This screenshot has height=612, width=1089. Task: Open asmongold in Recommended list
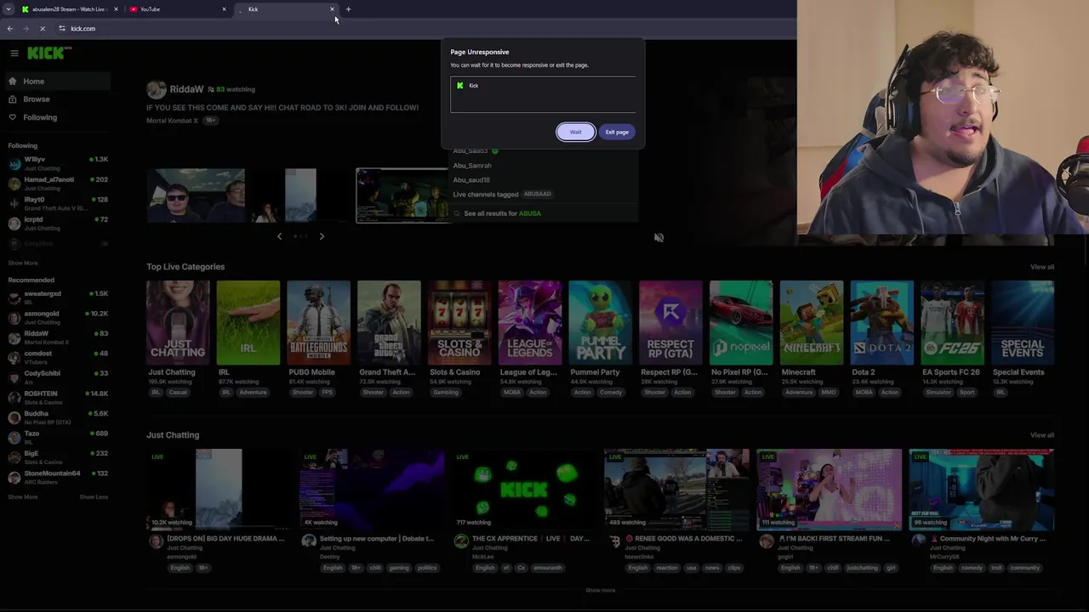coord(58,317)
